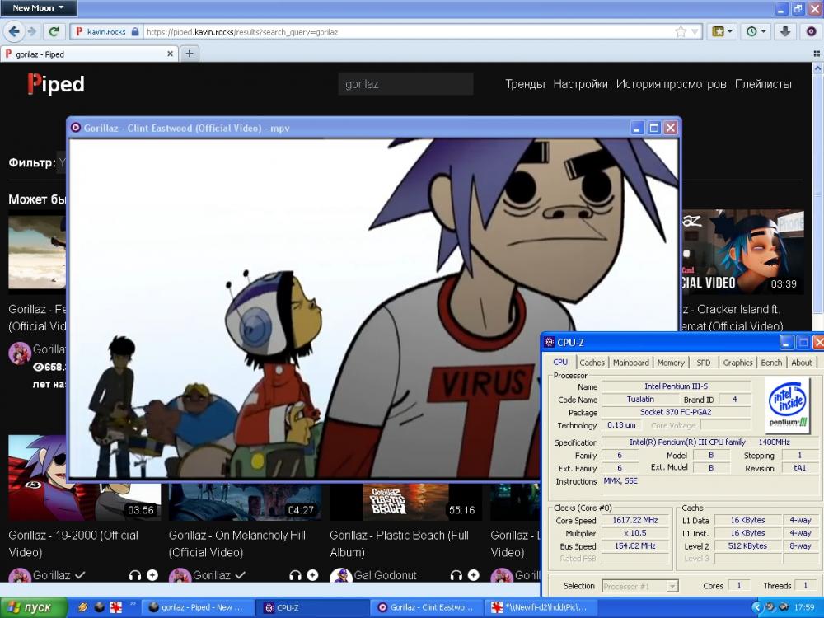
Task: Reload the page with the refresh icon
Action: (54, 31)
